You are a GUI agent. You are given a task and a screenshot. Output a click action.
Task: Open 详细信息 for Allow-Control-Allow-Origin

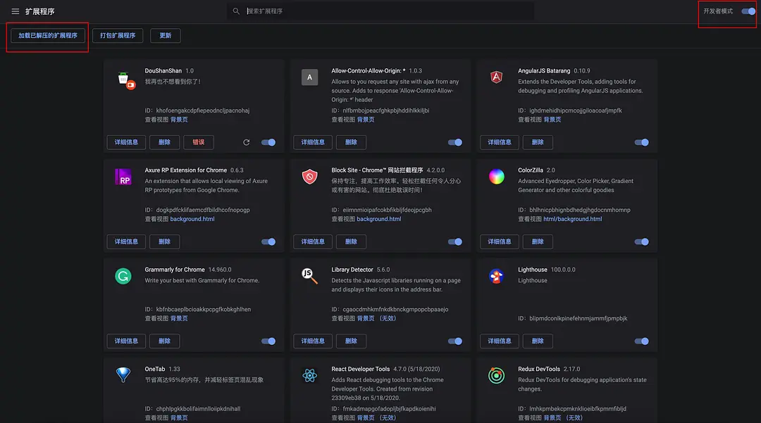(x=313, y=142)
